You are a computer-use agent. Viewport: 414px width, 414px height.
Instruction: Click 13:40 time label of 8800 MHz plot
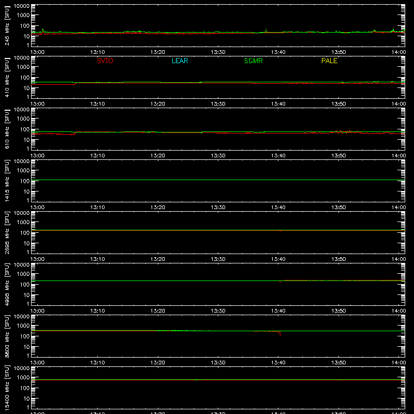tap(278, 363)
